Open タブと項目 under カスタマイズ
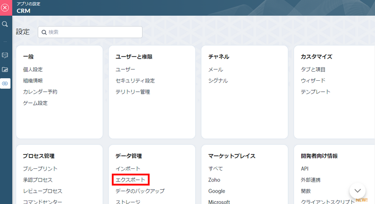Viewport: 375px width, 204px height. coord(313,69)
